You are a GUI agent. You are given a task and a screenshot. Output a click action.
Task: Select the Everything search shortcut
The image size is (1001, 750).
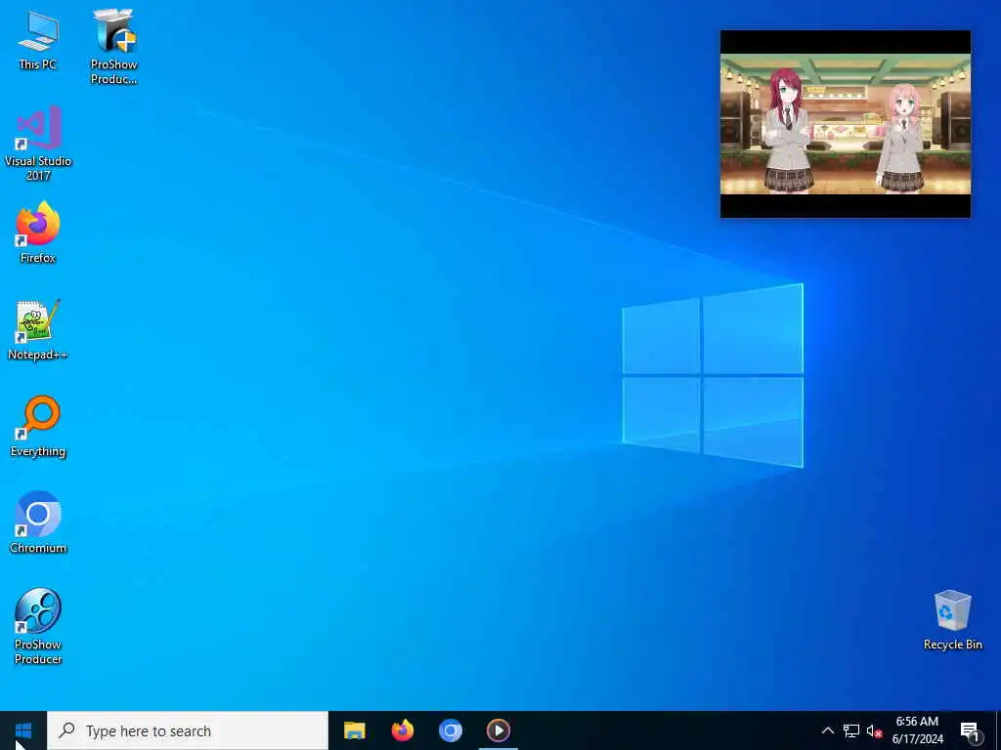[x=38, y=427]
